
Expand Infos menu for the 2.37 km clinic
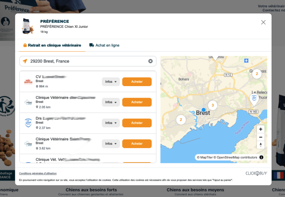(111, 123)
